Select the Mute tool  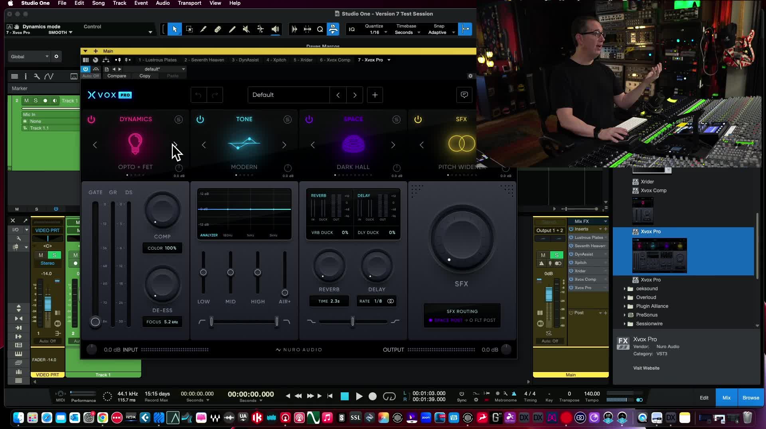(x=246, y=29)
